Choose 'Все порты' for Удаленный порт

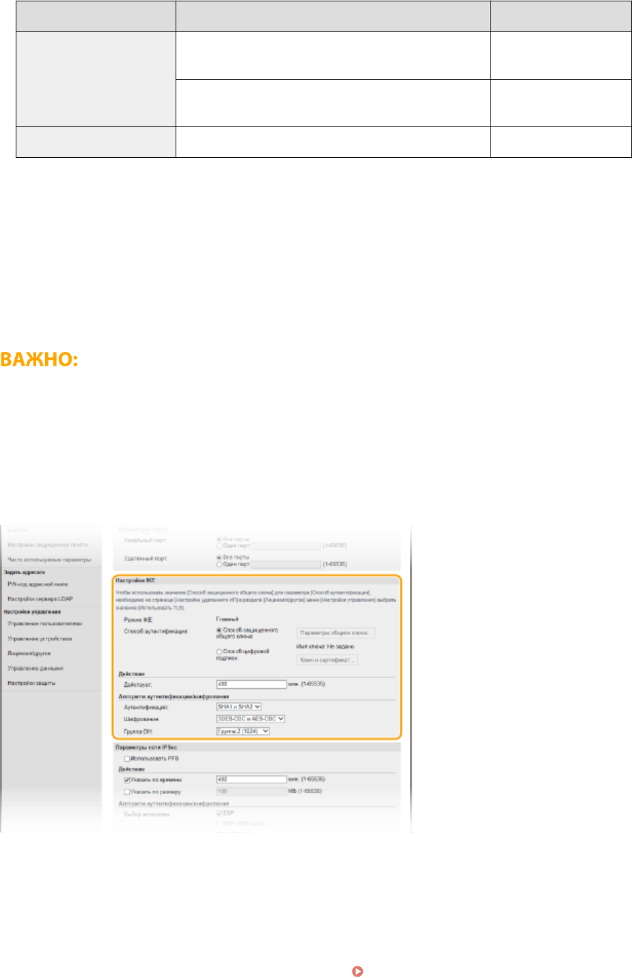point(219,557)
